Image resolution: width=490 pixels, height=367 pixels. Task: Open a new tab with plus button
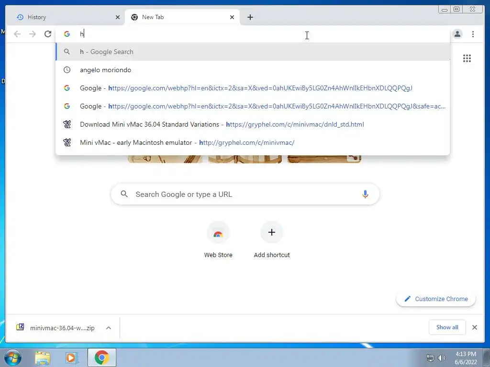click(x=250, y=17)
